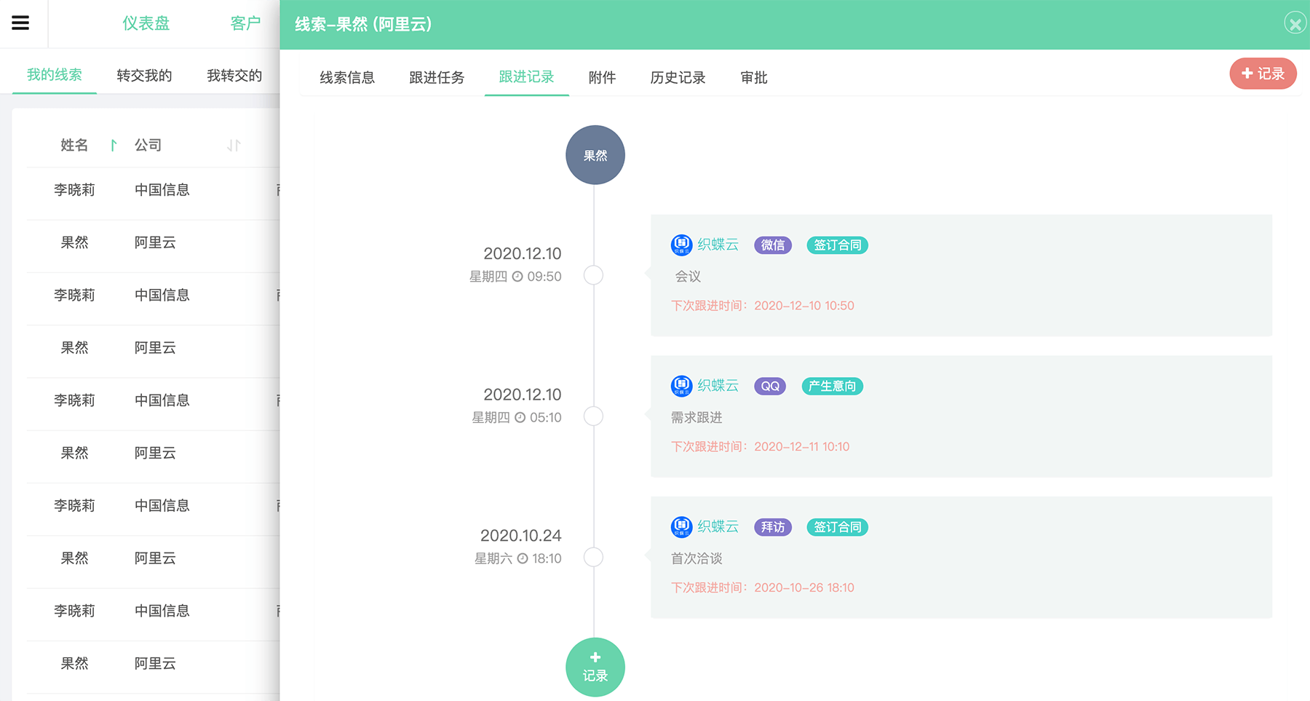
Task: Click 织蝶云 logo in the 首次洽谈 record
Action: tap(681, 526)
